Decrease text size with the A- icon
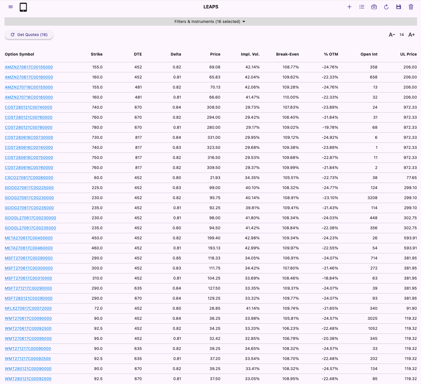This screenshot has height=384, width=421. (x=392, y=34)
